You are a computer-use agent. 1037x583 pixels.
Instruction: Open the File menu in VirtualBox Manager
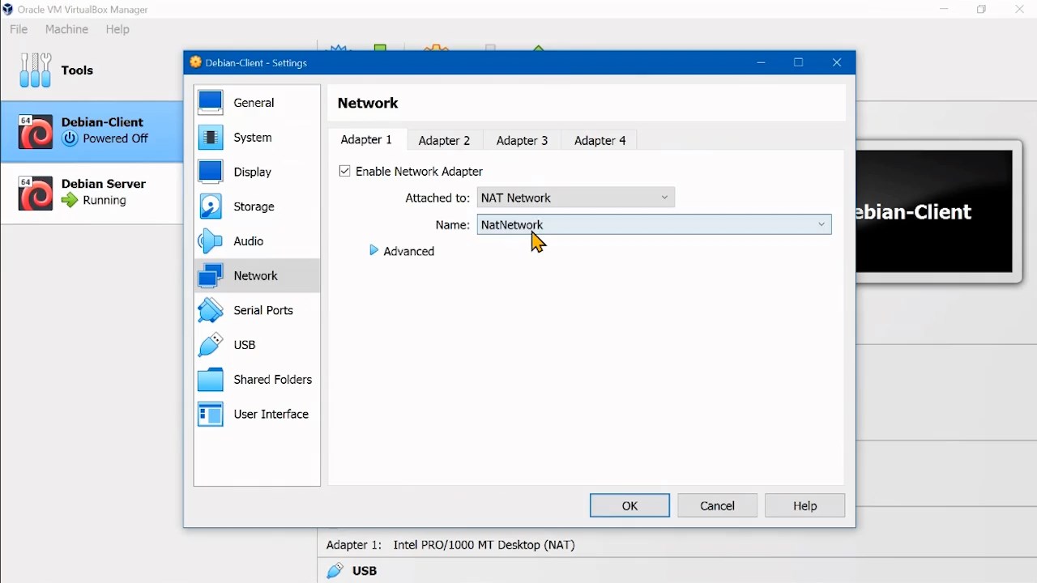click(x=19, y=29)
